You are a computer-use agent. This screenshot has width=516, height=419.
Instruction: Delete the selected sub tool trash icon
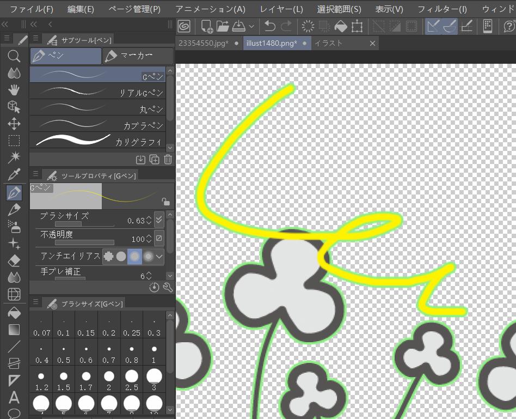(x=168, y=160)
